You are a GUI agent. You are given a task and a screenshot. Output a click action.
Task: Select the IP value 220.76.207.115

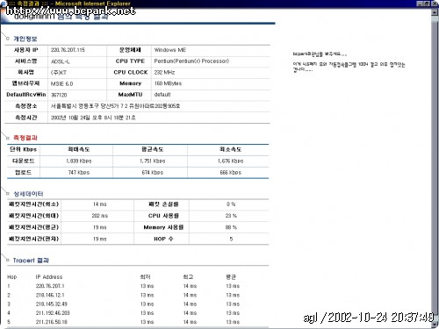pyautogui.click(x=68, y=50)
